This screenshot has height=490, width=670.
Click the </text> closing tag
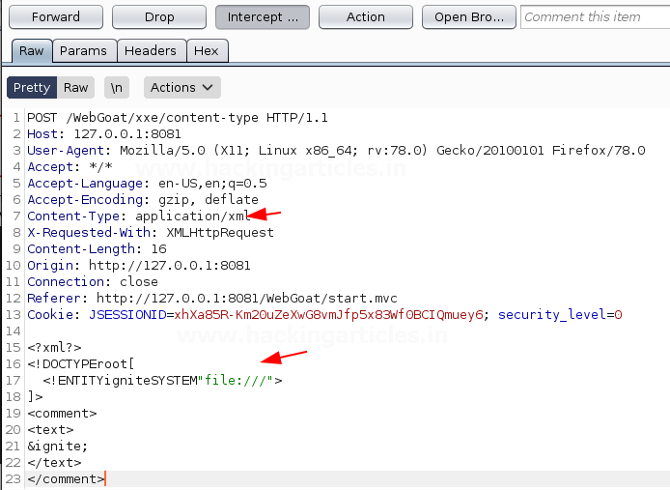pos(54,463)
